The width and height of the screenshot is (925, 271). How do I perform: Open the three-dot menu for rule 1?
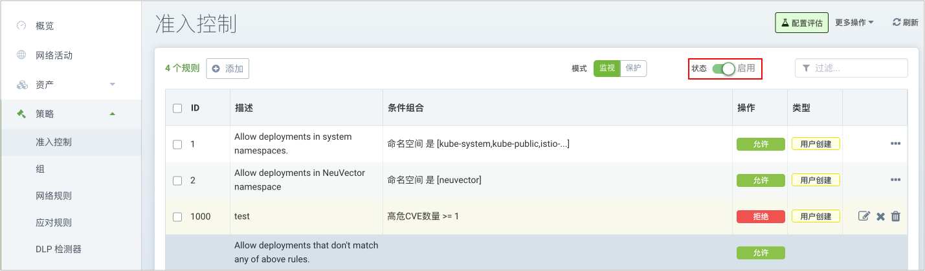tap(896, 144)
